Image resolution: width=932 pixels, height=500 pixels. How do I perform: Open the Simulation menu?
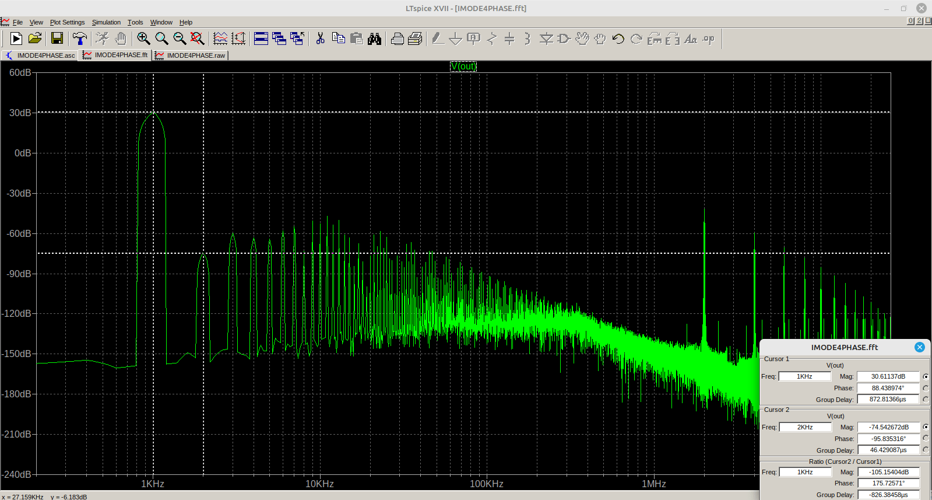(106, 22)
